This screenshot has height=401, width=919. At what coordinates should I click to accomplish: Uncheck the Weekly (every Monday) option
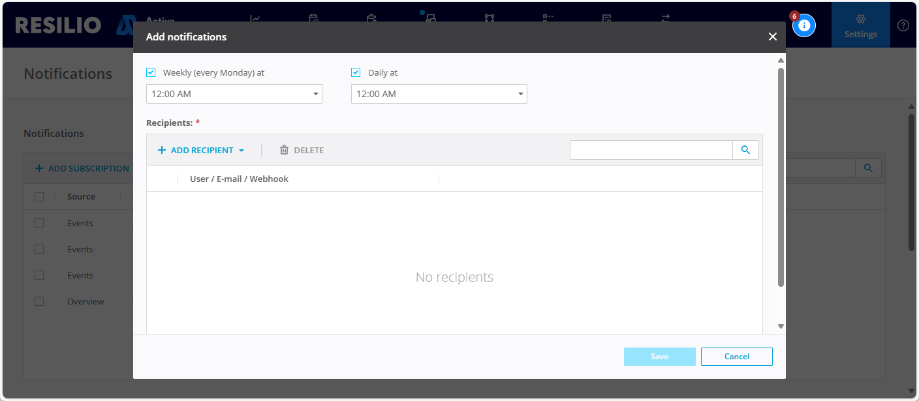point(151,72)
